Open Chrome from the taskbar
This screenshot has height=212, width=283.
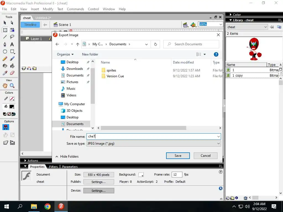[48, 206]
